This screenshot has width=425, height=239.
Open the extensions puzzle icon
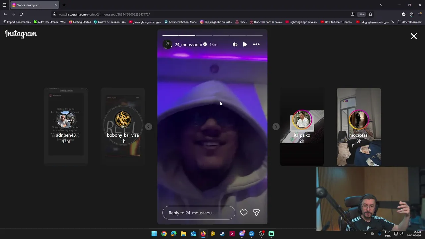pyautogui.click(x=412, y=14)
